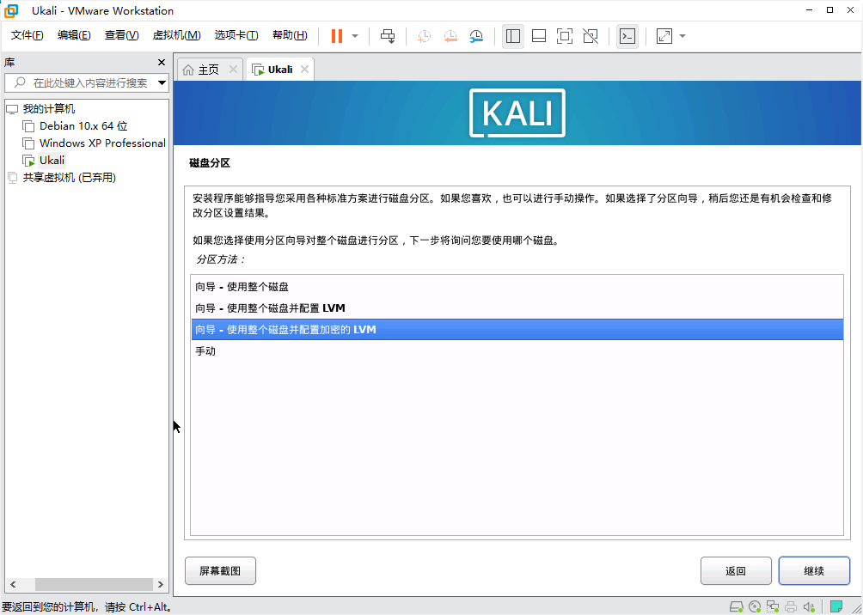Click the VMware Workstation title bar icon
The image size is (863, 615).
[11, 10]
